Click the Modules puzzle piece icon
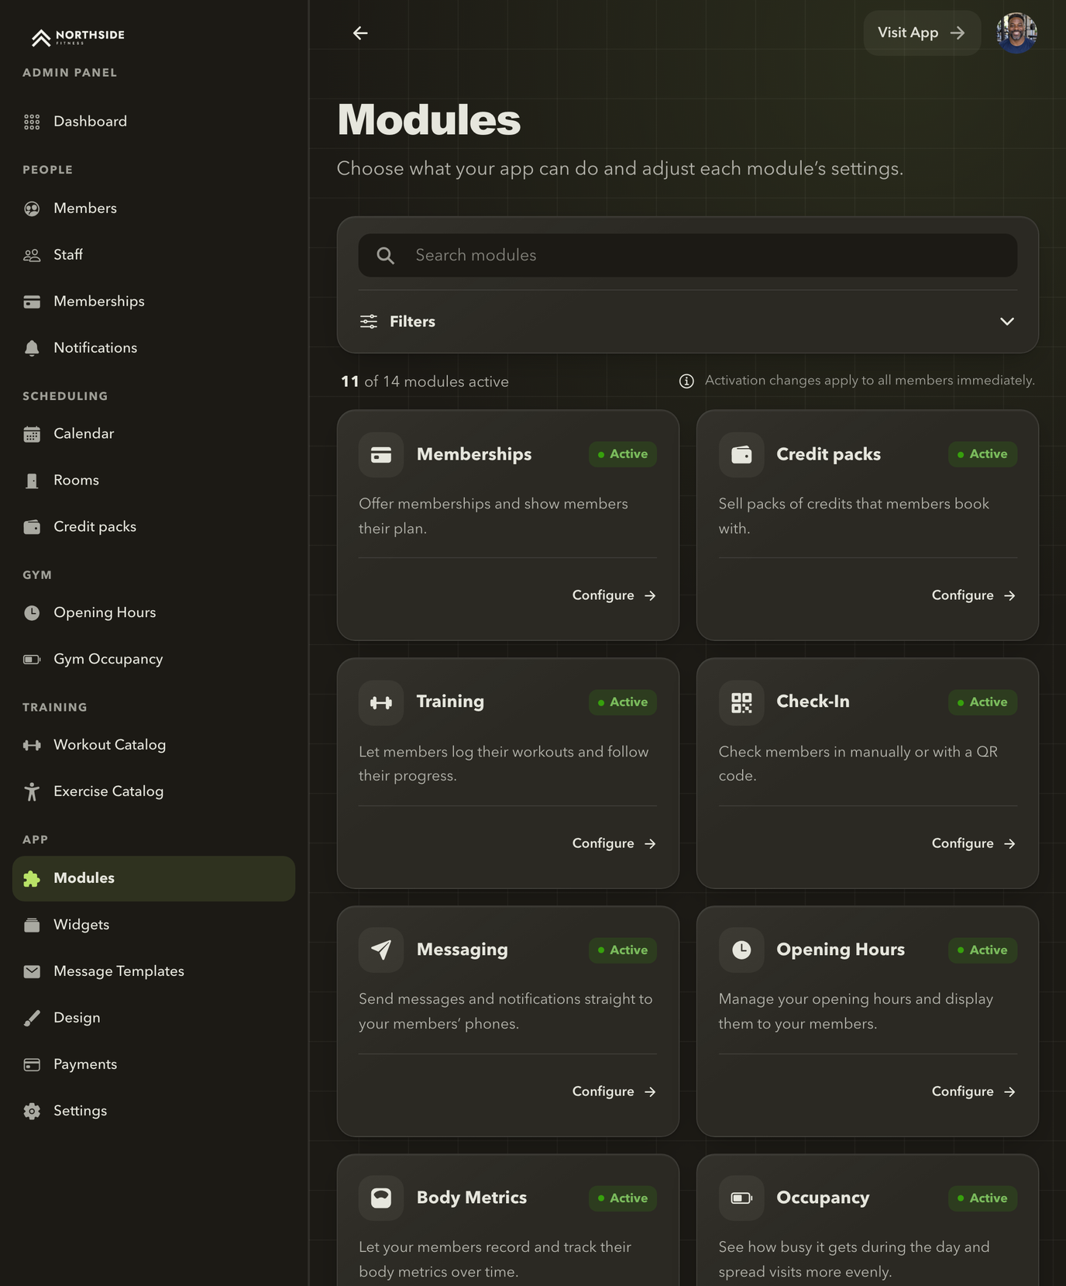This screenshot has width=1066, height=1286. point(32,878)
